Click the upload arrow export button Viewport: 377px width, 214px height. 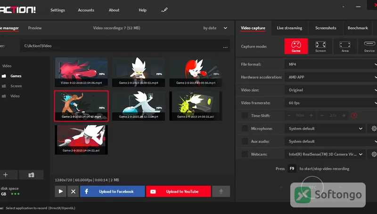(x=221, y=191)
